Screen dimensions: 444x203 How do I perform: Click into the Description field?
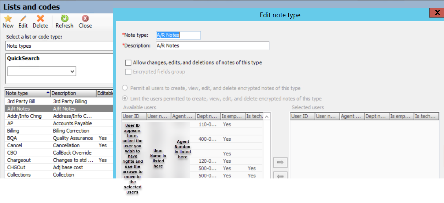point(212,46)
